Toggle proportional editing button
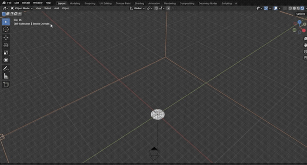 [x=168, y=8]
